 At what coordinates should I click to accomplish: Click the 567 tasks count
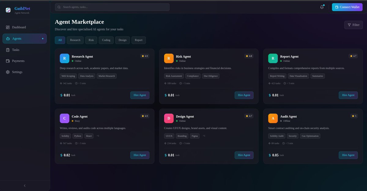coord(66,143)
